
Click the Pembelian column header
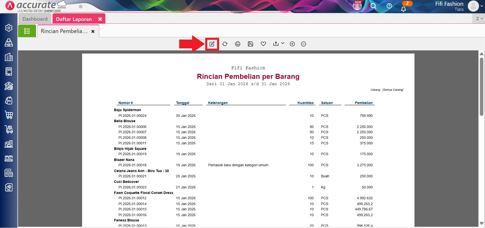(x=363, y=103)
